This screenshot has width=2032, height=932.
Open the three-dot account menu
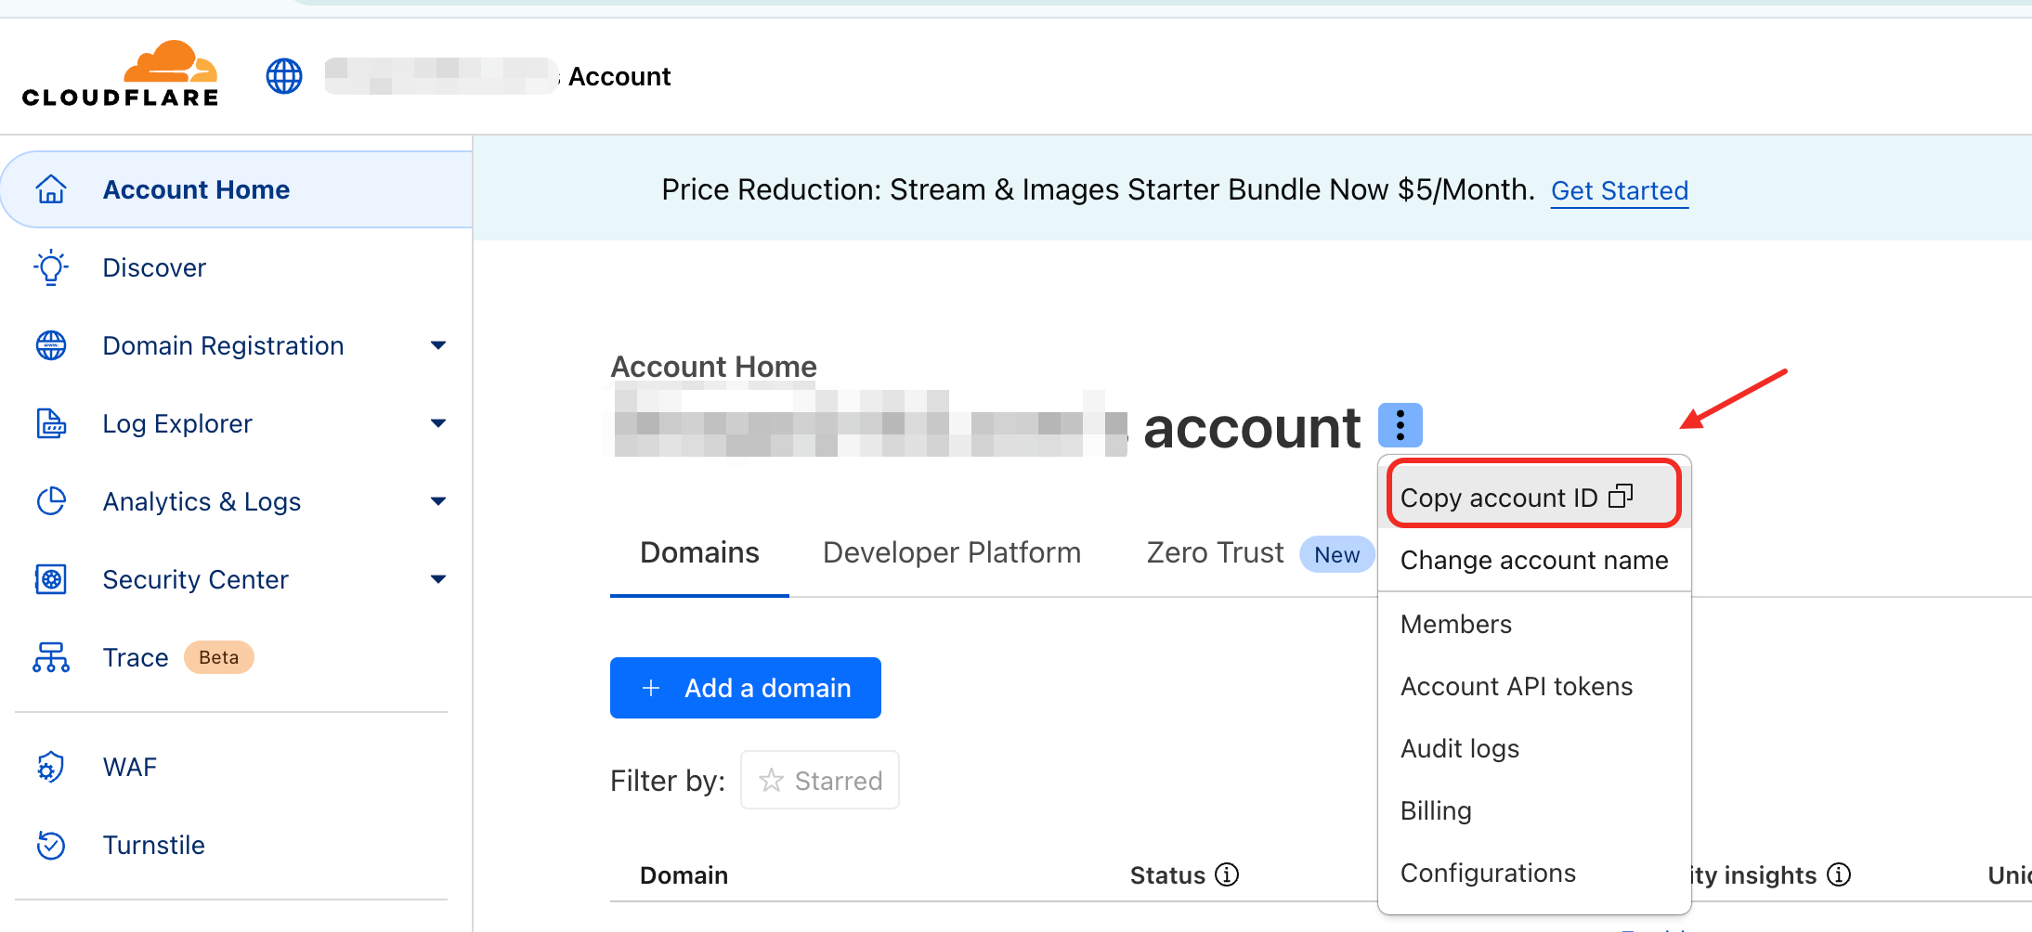tap(1400, 425)
